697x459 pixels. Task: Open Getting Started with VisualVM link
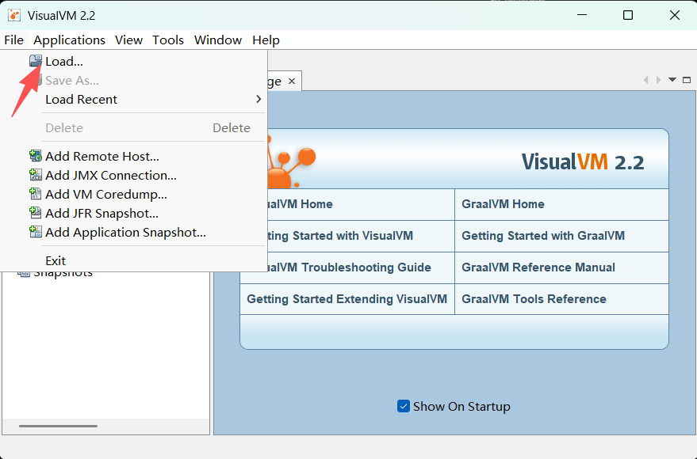click(340, 236)
